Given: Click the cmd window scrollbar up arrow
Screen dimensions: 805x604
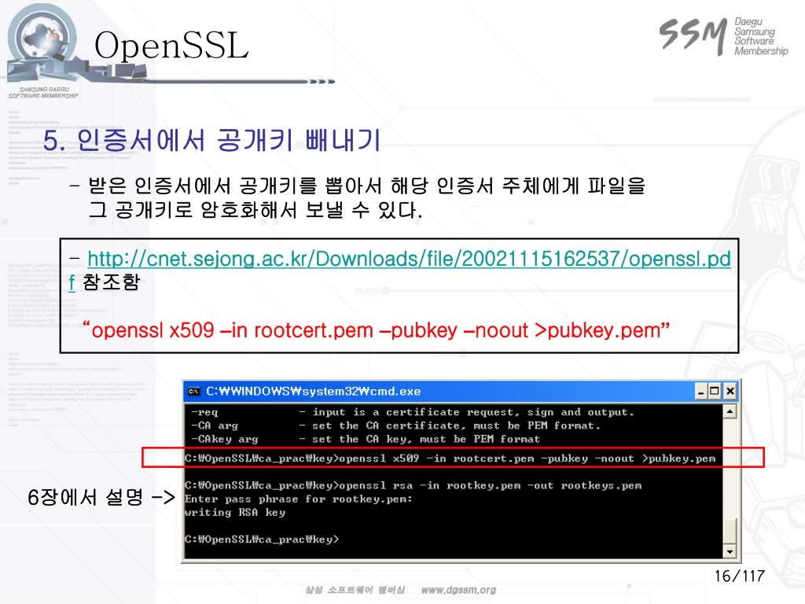Looking at the screenshot, I should 730,411.
